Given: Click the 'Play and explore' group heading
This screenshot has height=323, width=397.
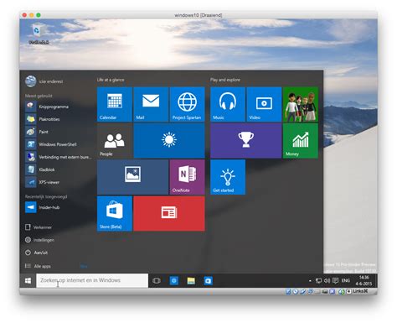Looking at the screenshot, I should pyautogui.click(x=225, y=80).
